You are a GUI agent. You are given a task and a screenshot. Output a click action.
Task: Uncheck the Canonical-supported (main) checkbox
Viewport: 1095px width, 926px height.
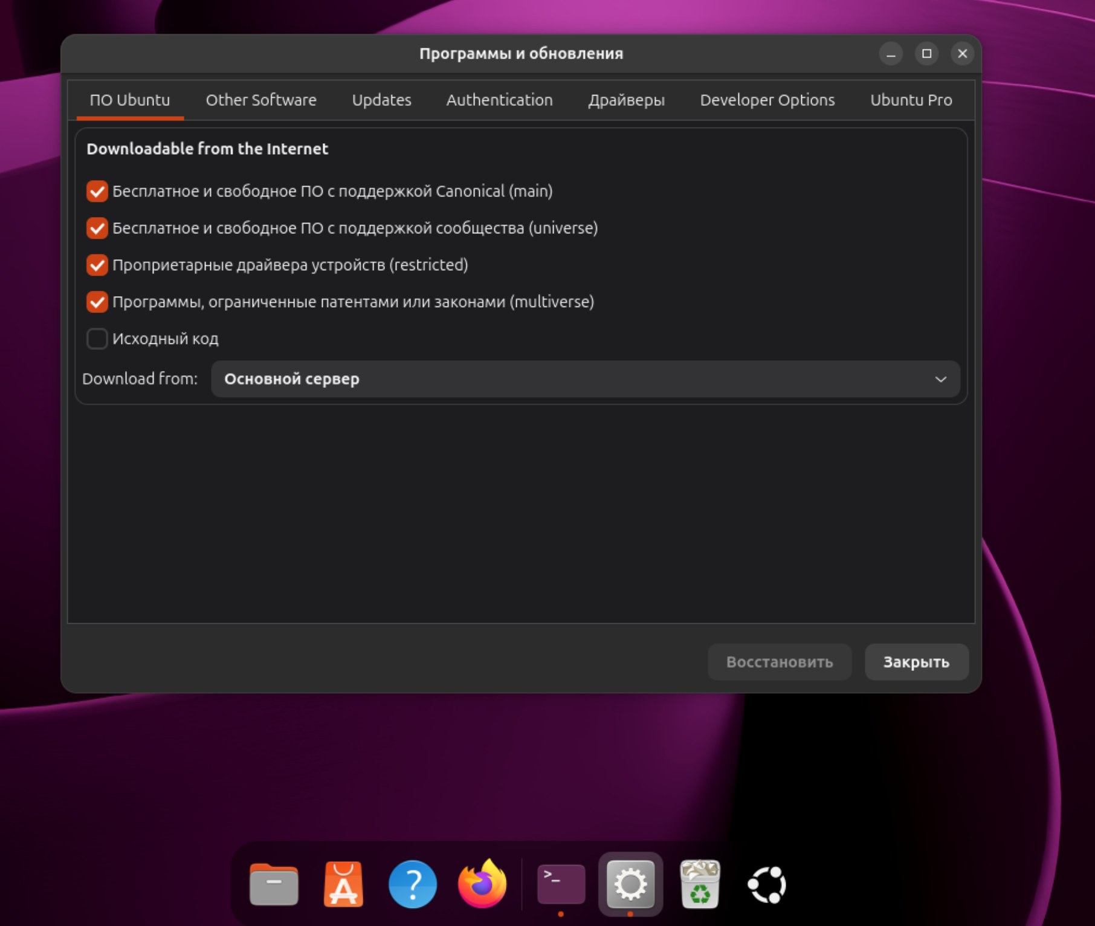click(x=97, y=192)
